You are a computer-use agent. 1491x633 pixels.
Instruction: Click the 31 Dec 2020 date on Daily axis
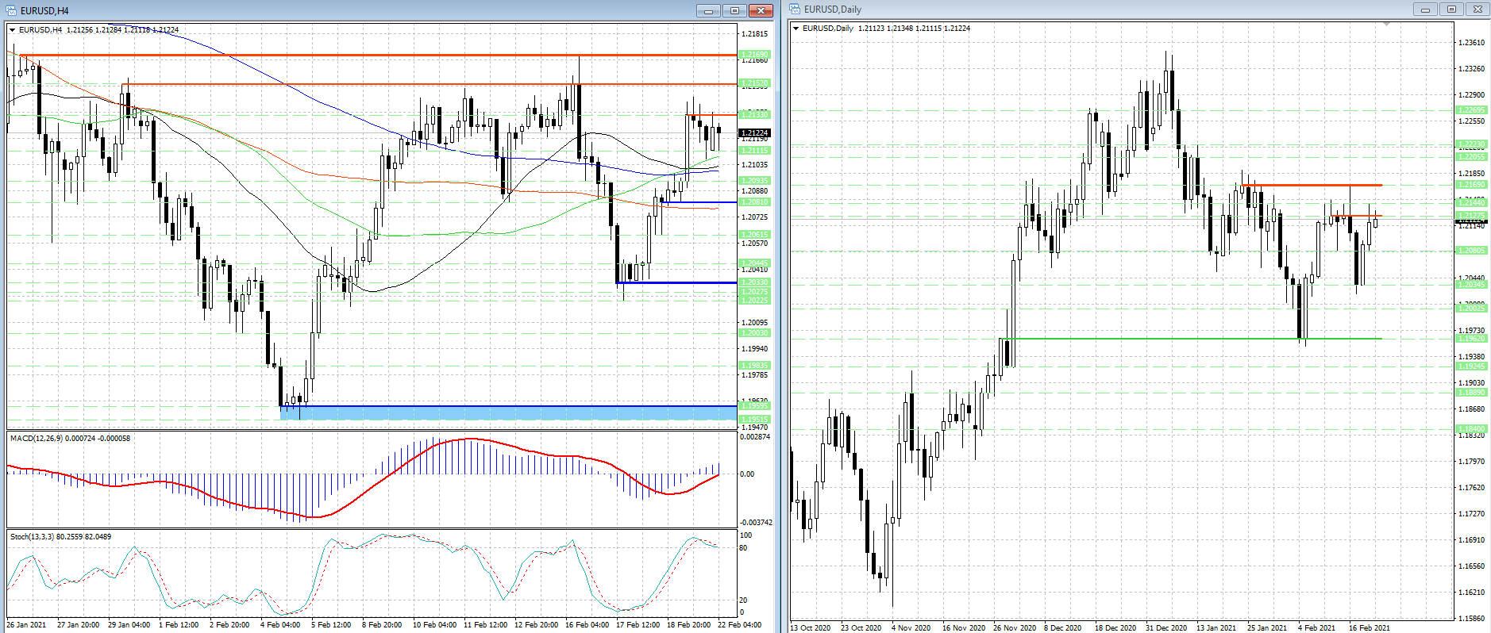click(x=1166, y=628)
